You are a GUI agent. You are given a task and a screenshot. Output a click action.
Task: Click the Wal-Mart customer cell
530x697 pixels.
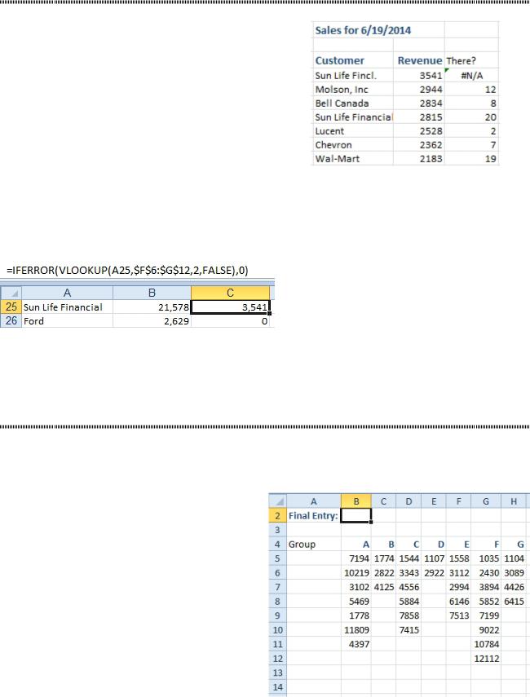[352, 159]
